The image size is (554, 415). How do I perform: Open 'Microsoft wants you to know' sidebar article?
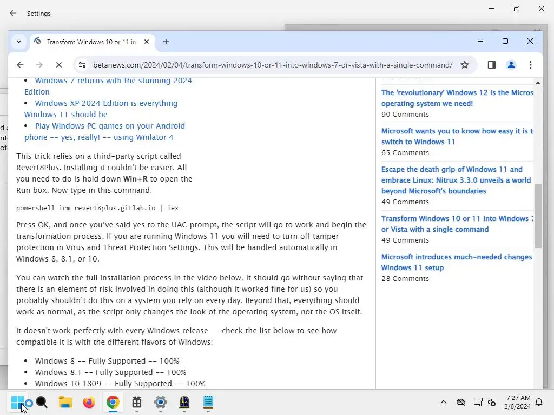click(x=457, y=136)
